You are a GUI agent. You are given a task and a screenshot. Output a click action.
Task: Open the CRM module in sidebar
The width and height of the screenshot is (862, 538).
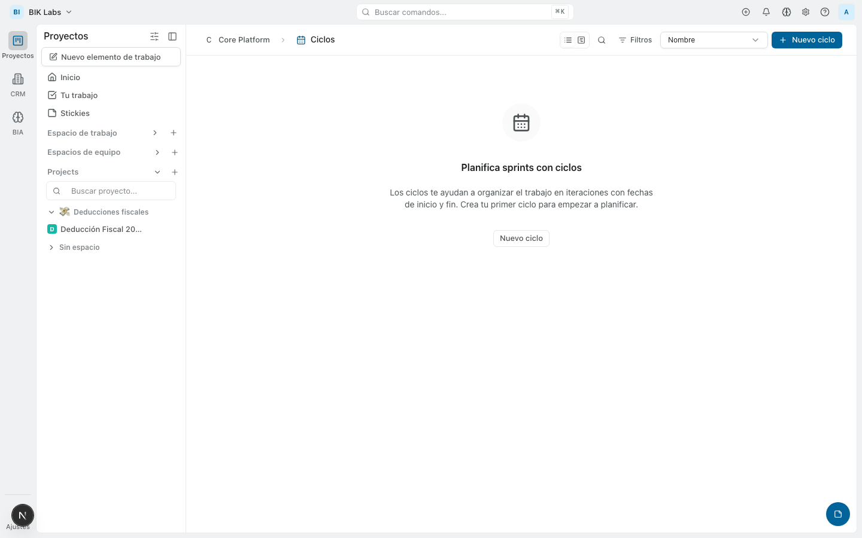point(18,84)
